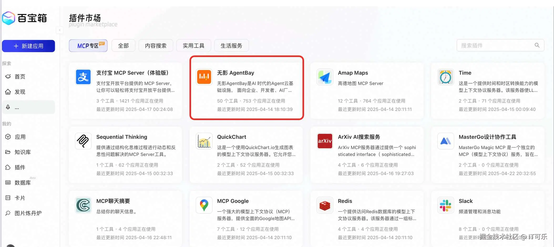Open 首页 in the sidebar
The height and width of the screenshot is (247, 554).
pyautogui.click(x=20, y=76)
